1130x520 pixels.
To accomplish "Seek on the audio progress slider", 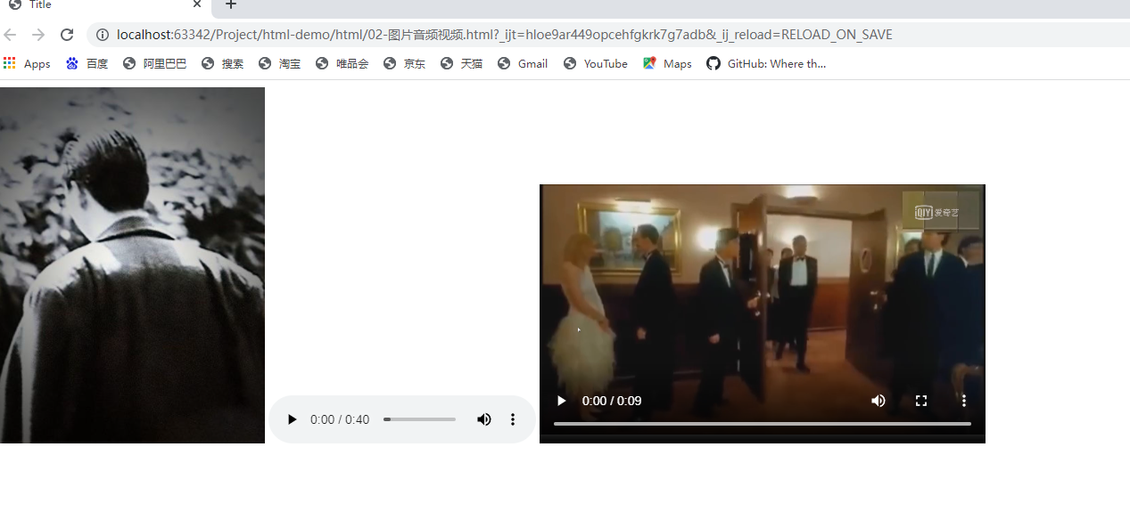I will [419, 419].
